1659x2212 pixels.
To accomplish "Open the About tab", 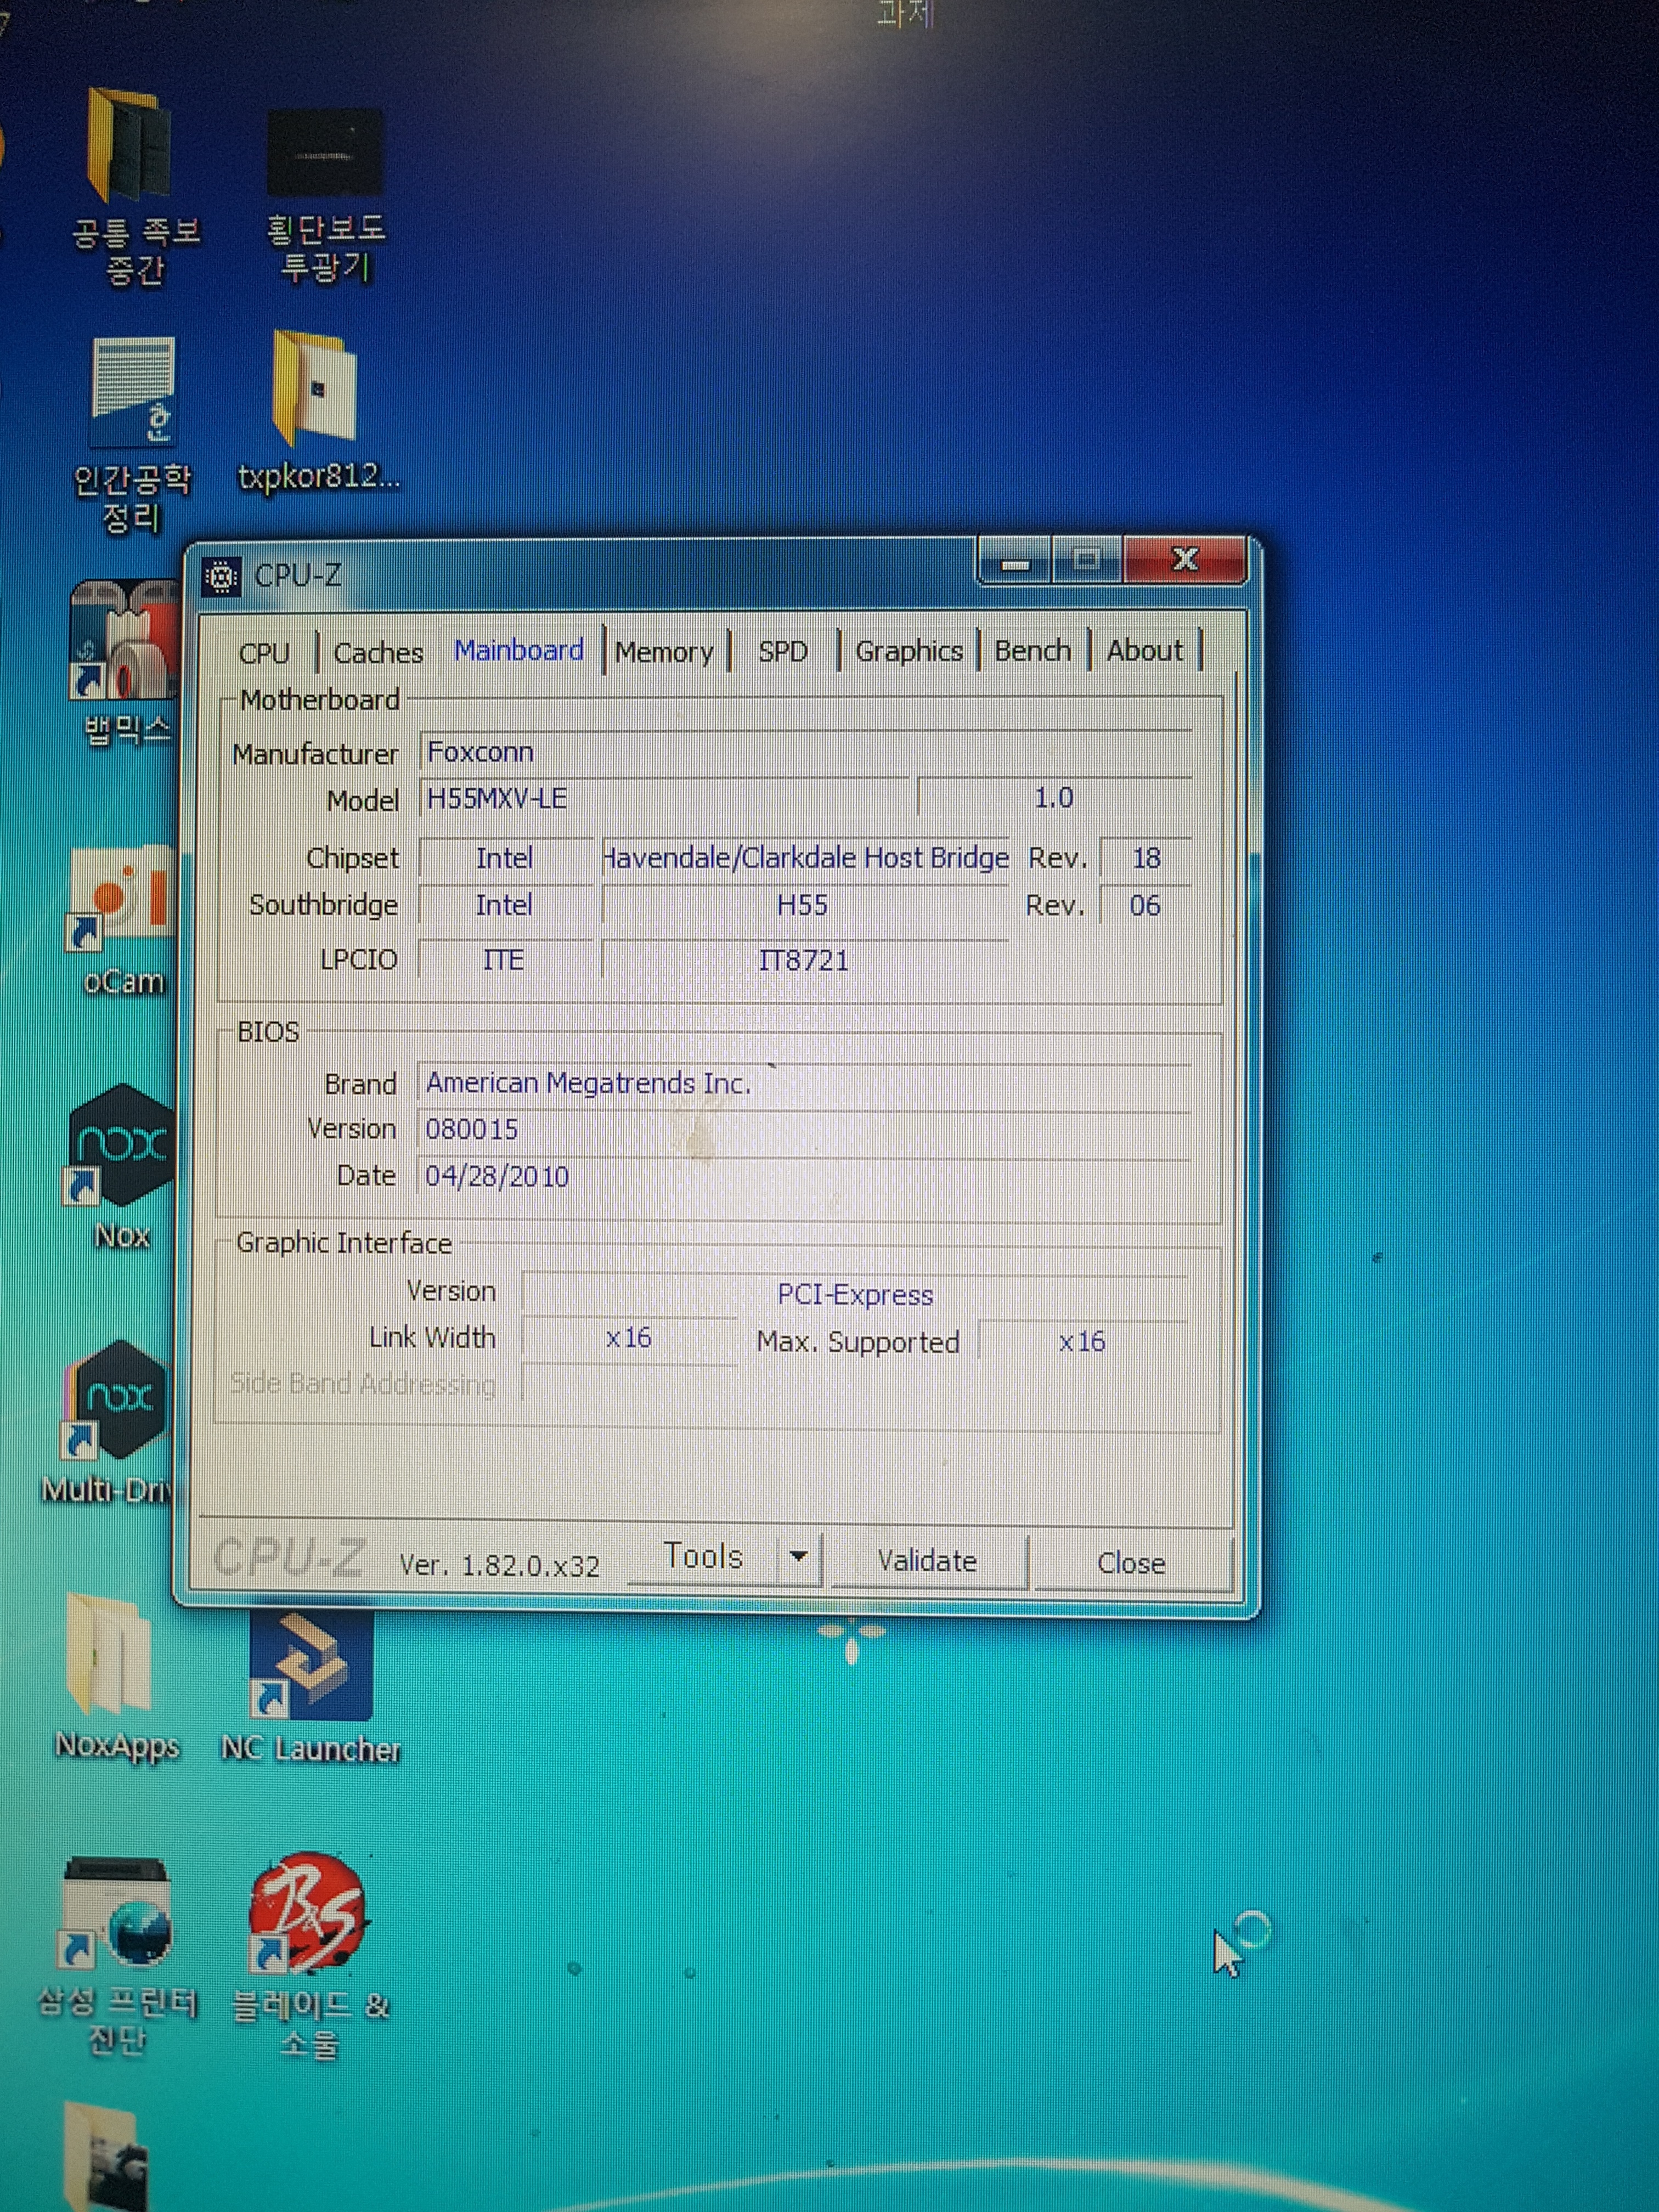I will tap(1145, 651).
